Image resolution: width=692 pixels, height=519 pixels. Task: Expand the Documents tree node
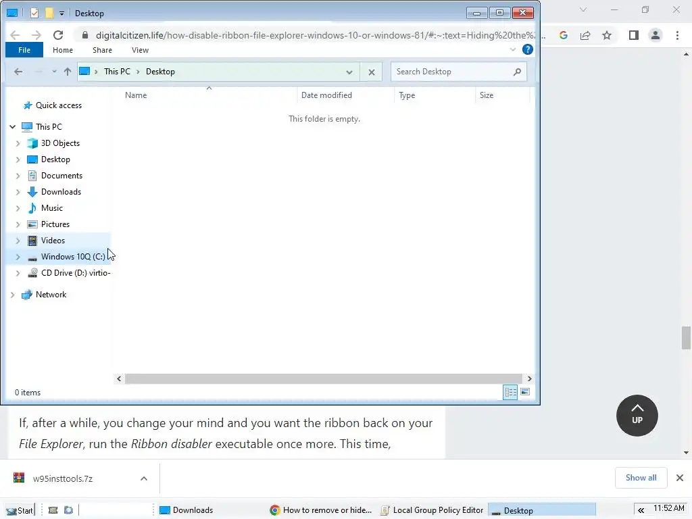pos(18,176)
